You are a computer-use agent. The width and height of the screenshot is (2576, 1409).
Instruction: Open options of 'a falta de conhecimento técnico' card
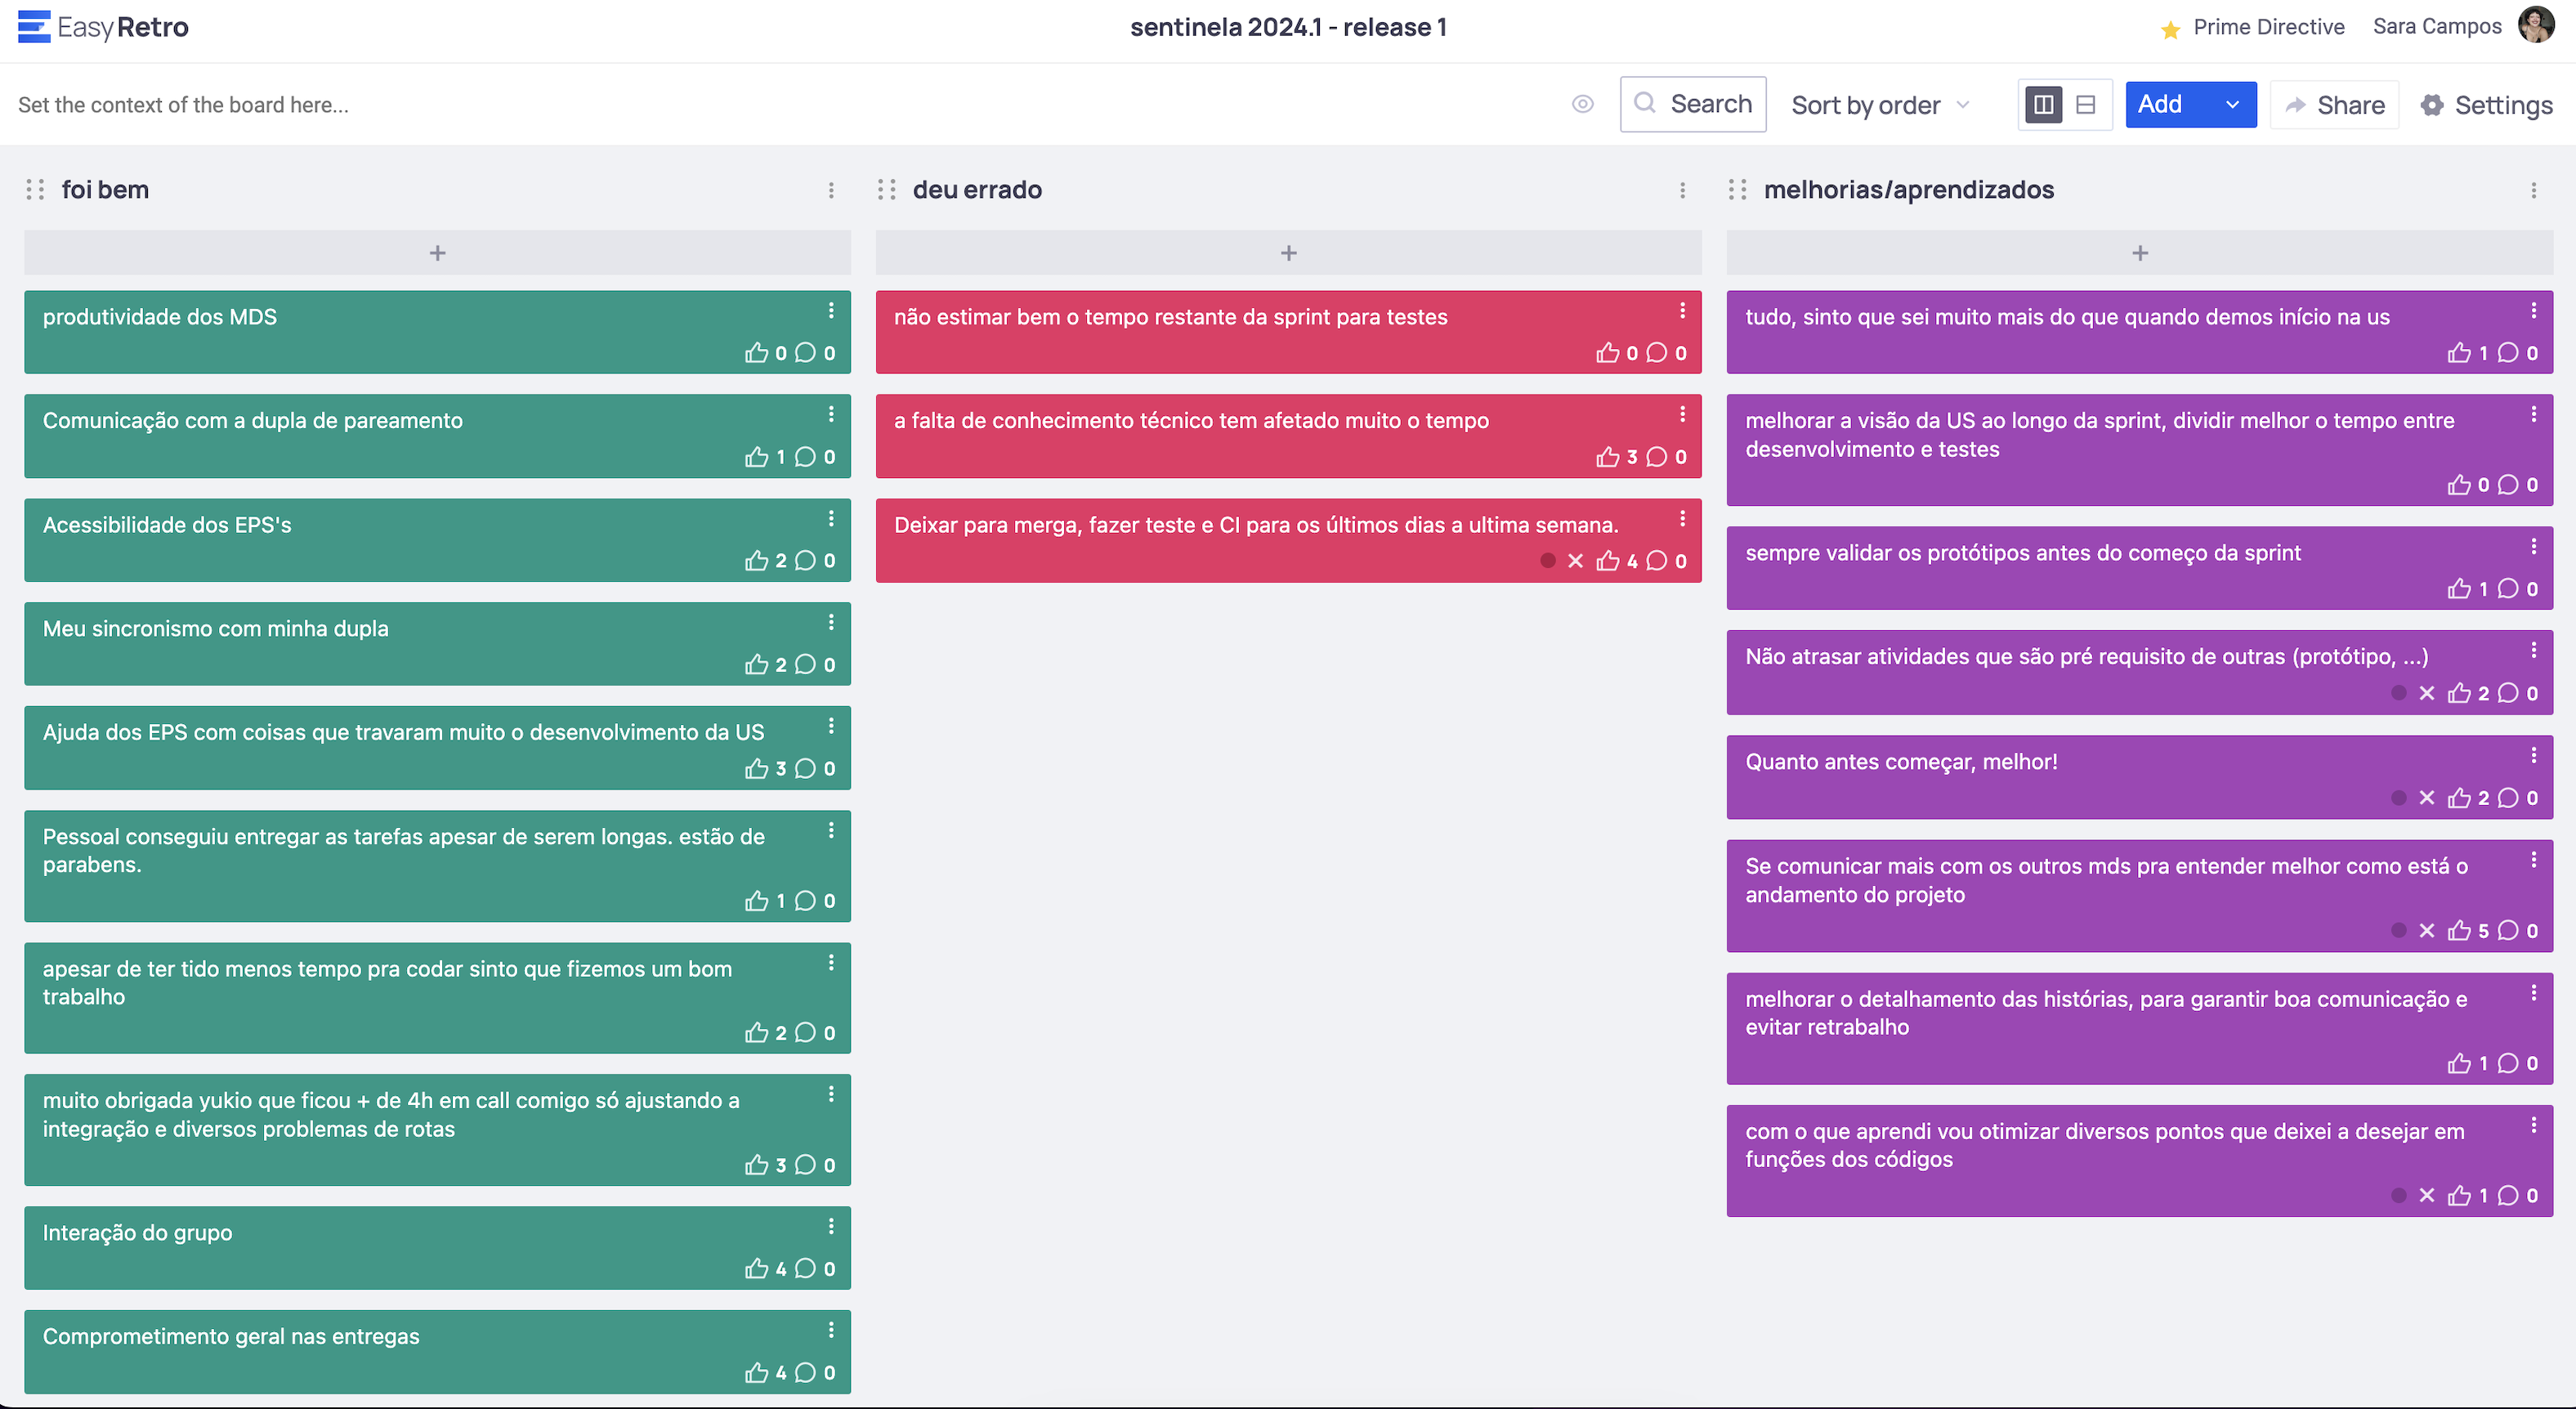(1682, 415)
